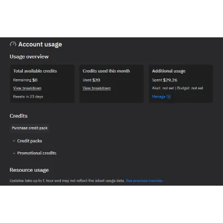
Task: Click the Updates take up to 1 hour note
Action: pyautogui.click(x=67, y=181)
